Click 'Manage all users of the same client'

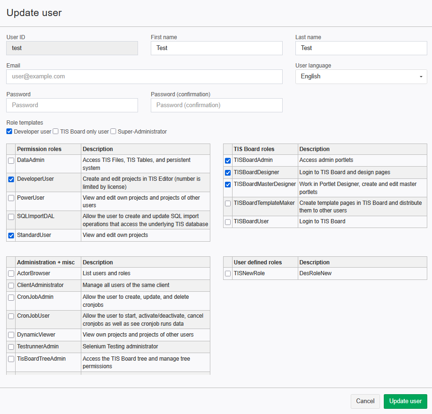click(126, 285)
